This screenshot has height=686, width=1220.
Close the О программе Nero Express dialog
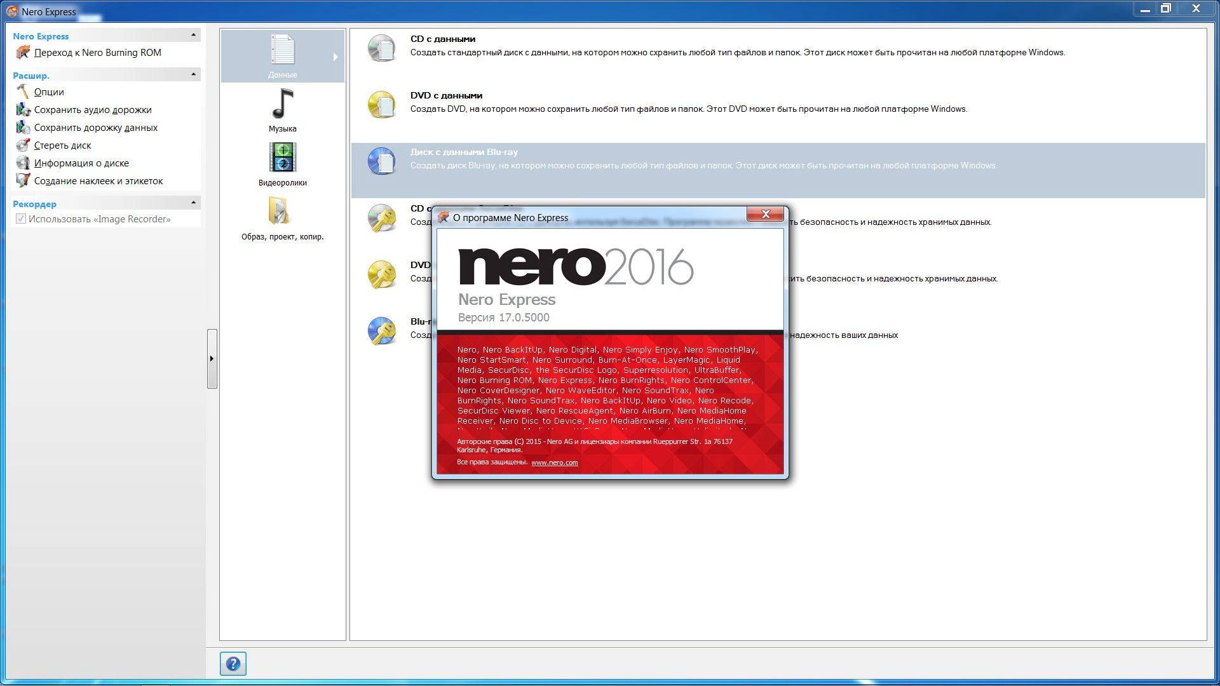(765, 214)
